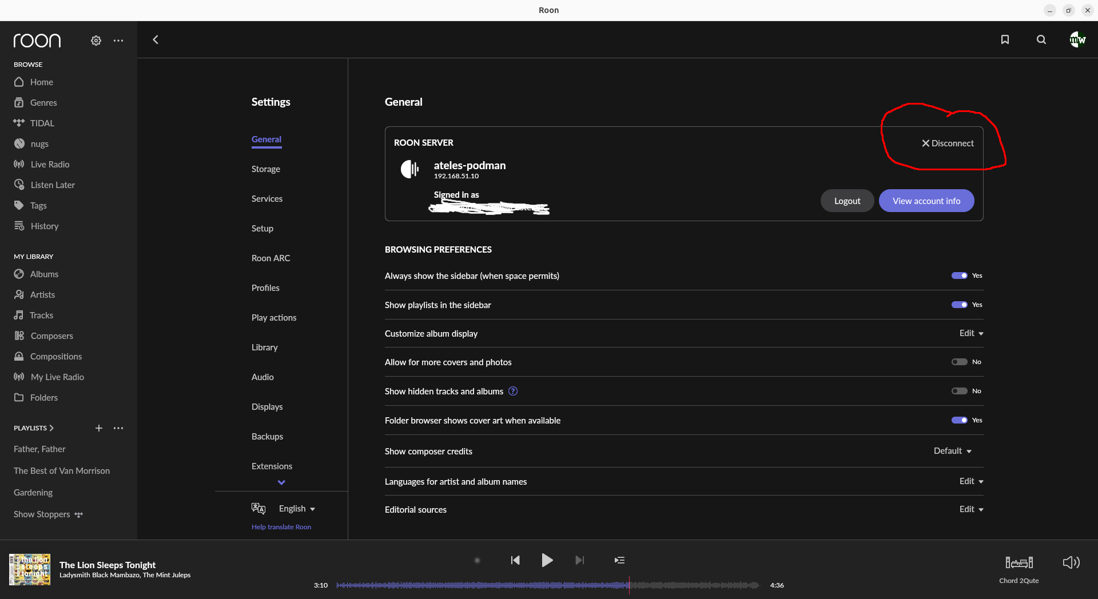Disconnect from the Roon Server

tap(948, 143)
